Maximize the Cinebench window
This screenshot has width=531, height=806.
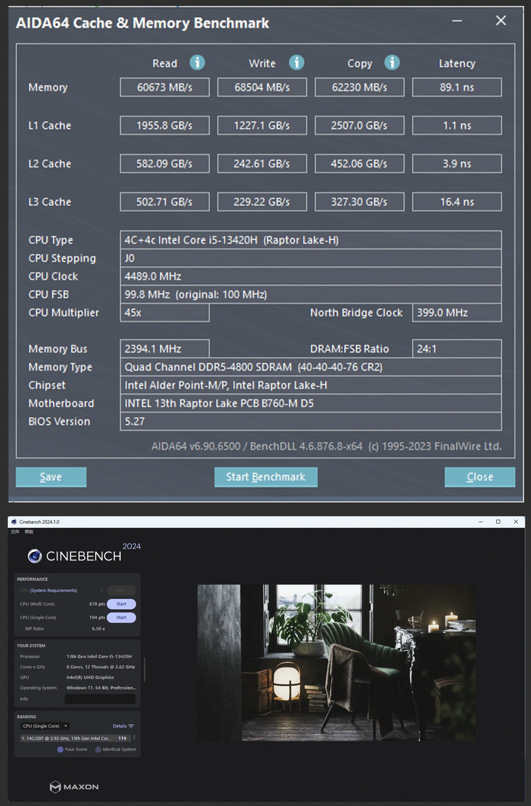(498, 522)
